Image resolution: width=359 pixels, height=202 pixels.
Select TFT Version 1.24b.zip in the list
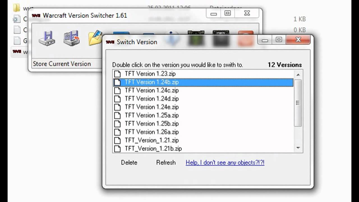(x=203, y=82)
